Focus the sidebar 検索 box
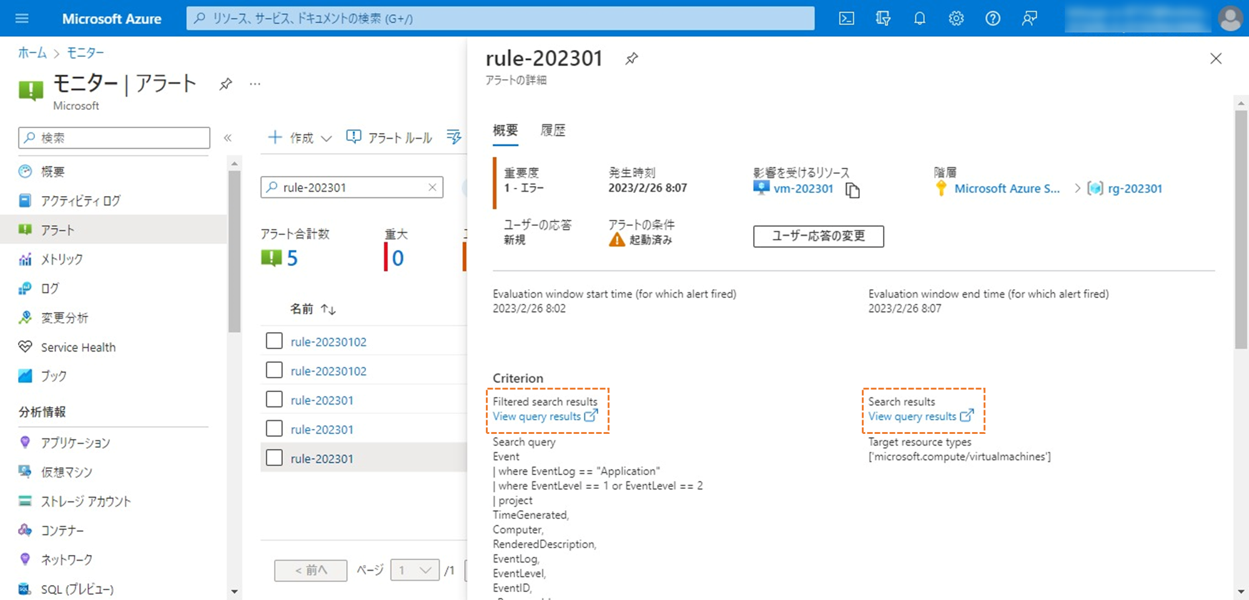 114,138
